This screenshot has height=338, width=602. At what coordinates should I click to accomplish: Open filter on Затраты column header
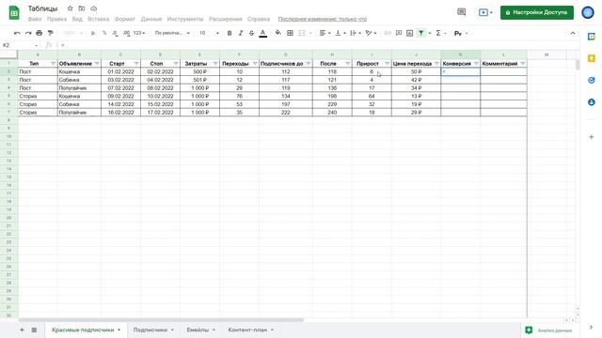[215, 64]
